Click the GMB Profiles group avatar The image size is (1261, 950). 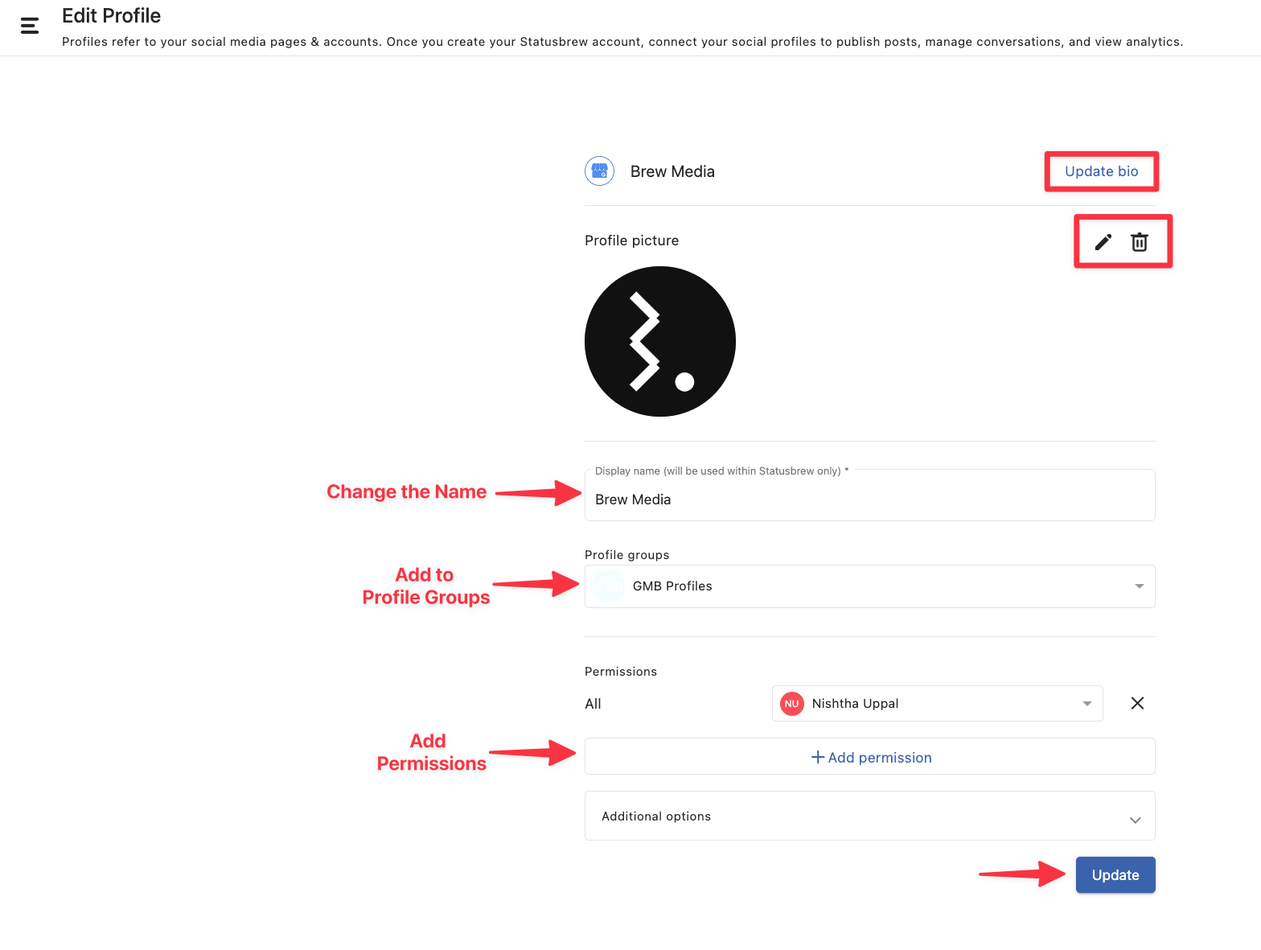609,586
